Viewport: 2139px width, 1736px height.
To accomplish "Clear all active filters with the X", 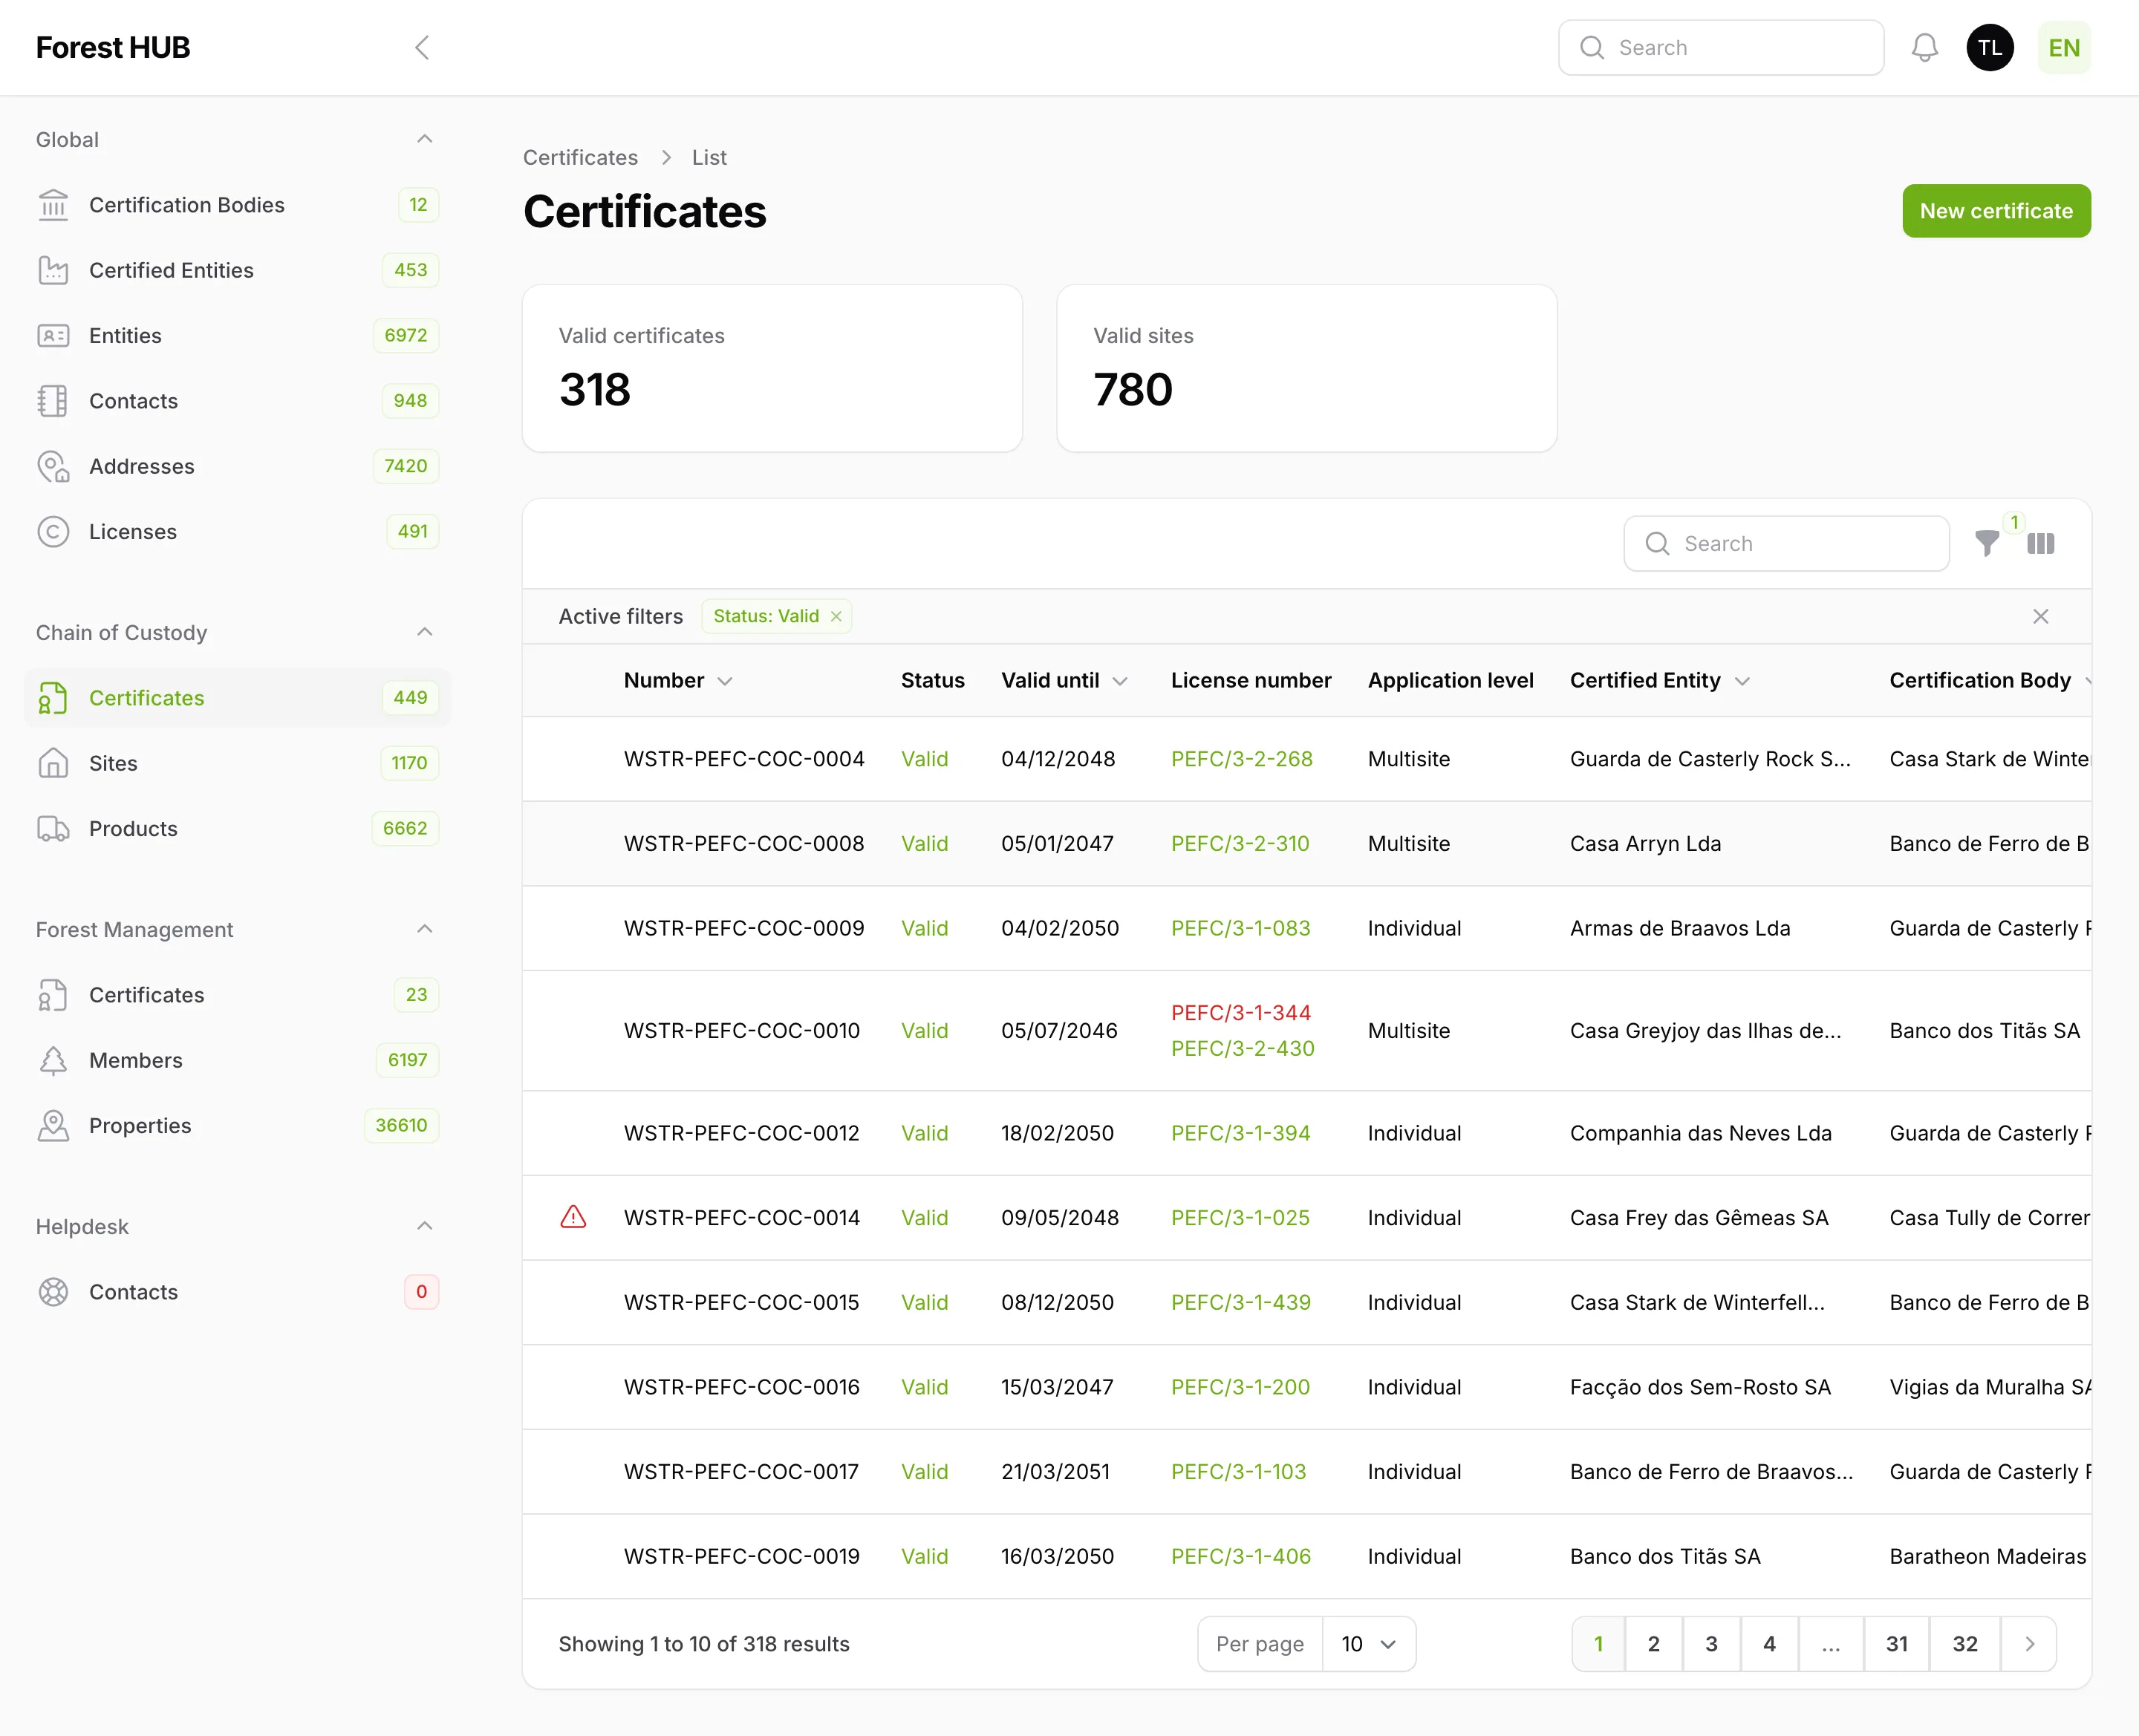I will point(2041,616).
